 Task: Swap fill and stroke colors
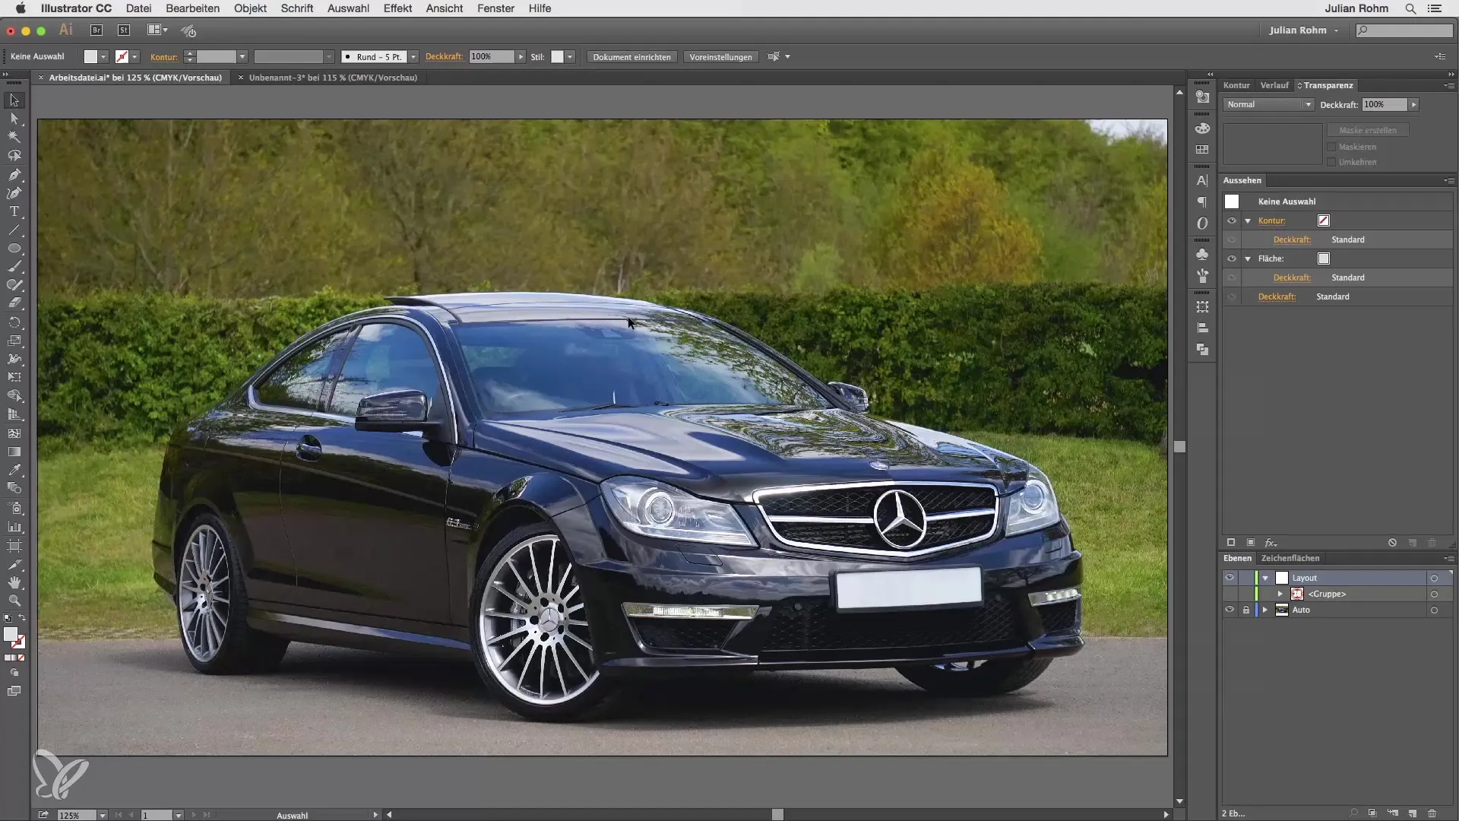22,618
